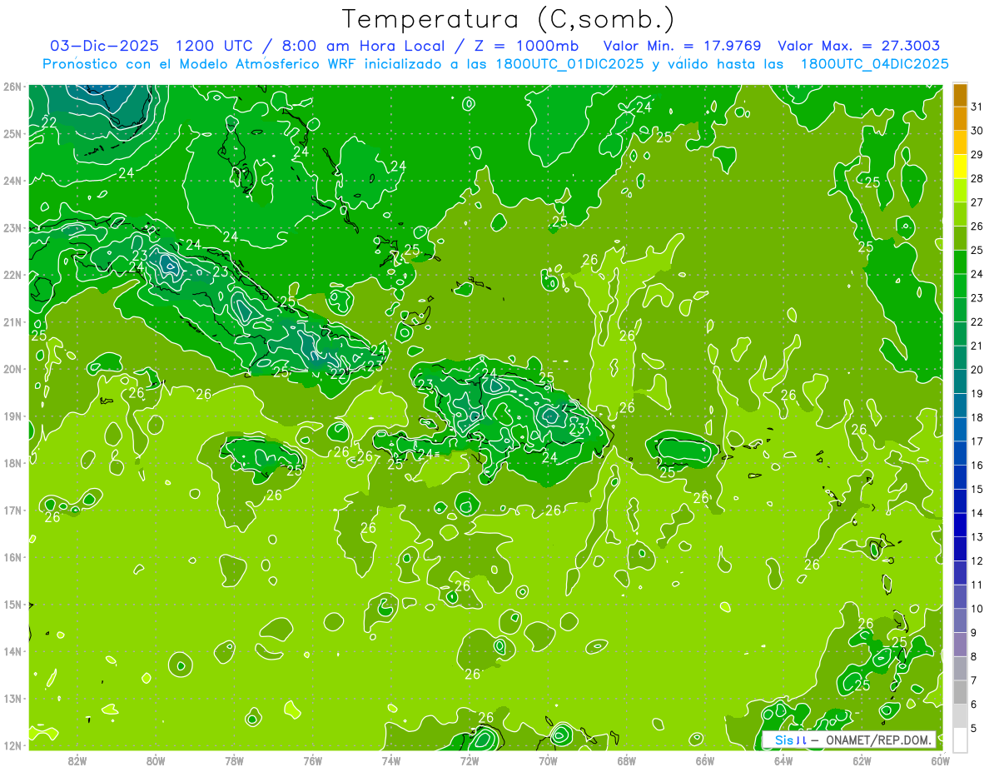Click the longitude axis label '80W'
The image size is (999, 772).
[156, 760]
